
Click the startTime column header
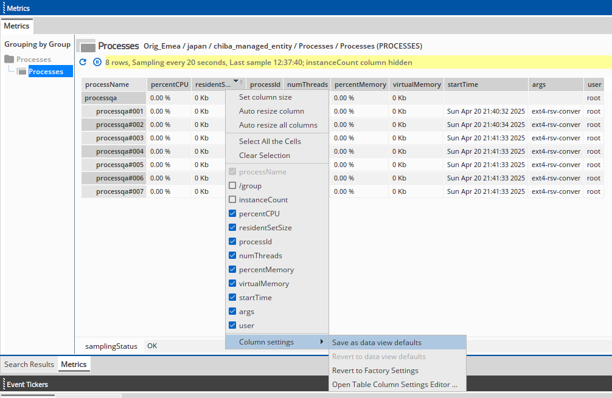tap(484, 84)
